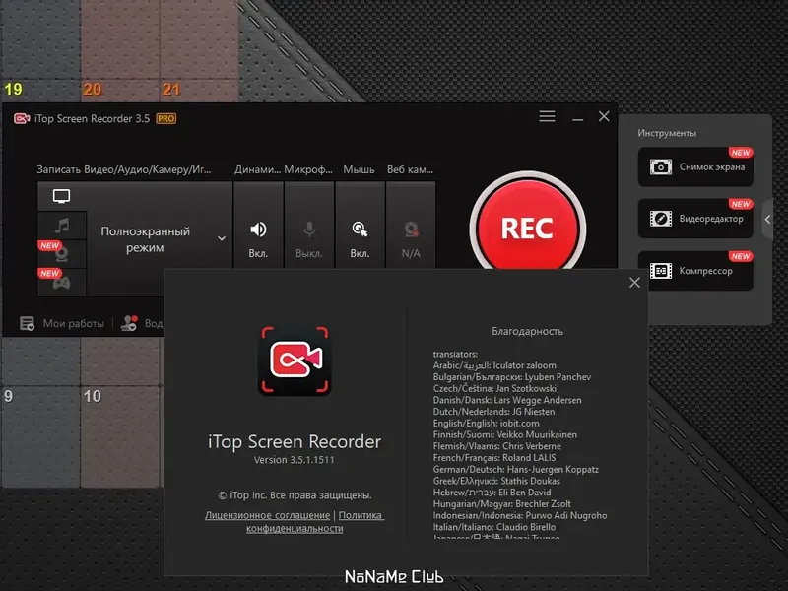The image size is (788, 591).
Task: Click the iTop app icon in title bar
Action: 22,118
